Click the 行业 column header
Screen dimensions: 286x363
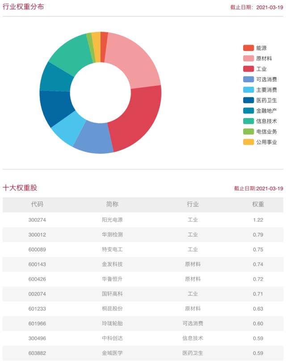point(193,204)
